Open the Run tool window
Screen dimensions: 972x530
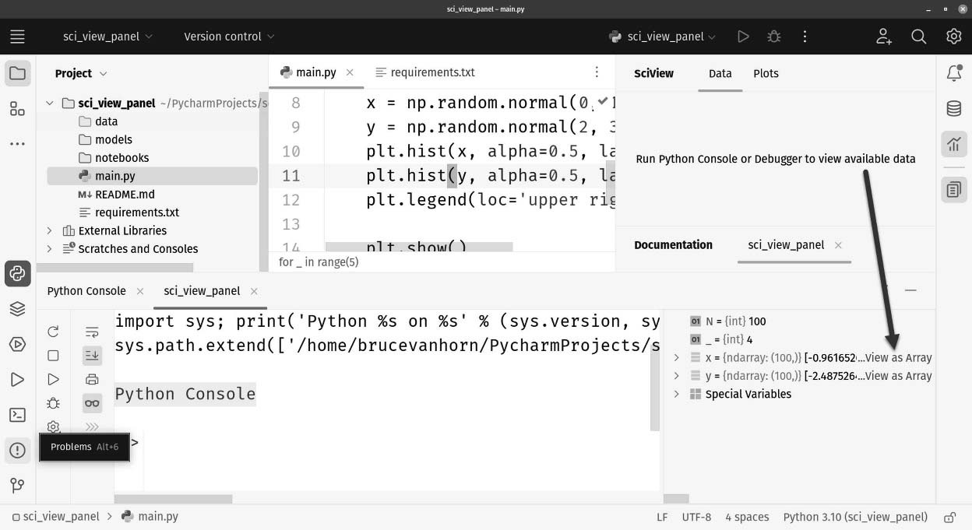pyautogui.click(x=17, y=380)
